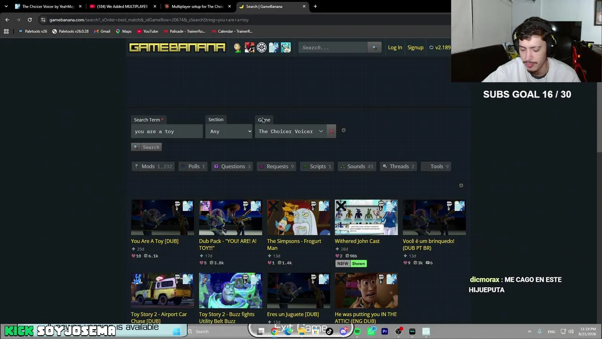The width and height of the screenshot is (602, 339).
Task: Open the Eres un Juguete [DUB] link
Action: point(293,315)
